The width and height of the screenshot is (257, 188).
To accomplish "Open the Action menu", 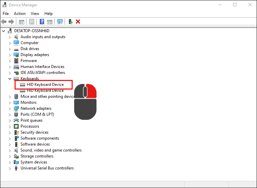I will (20, 14).
